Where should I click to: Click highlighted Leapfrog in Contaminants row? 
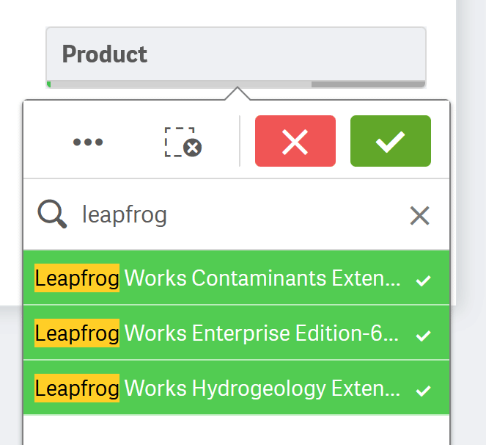(77, 278)
